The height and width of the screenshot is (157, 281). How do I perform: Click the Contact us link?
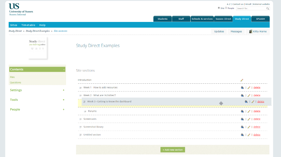pyautogui.click(x=238, y=4)
